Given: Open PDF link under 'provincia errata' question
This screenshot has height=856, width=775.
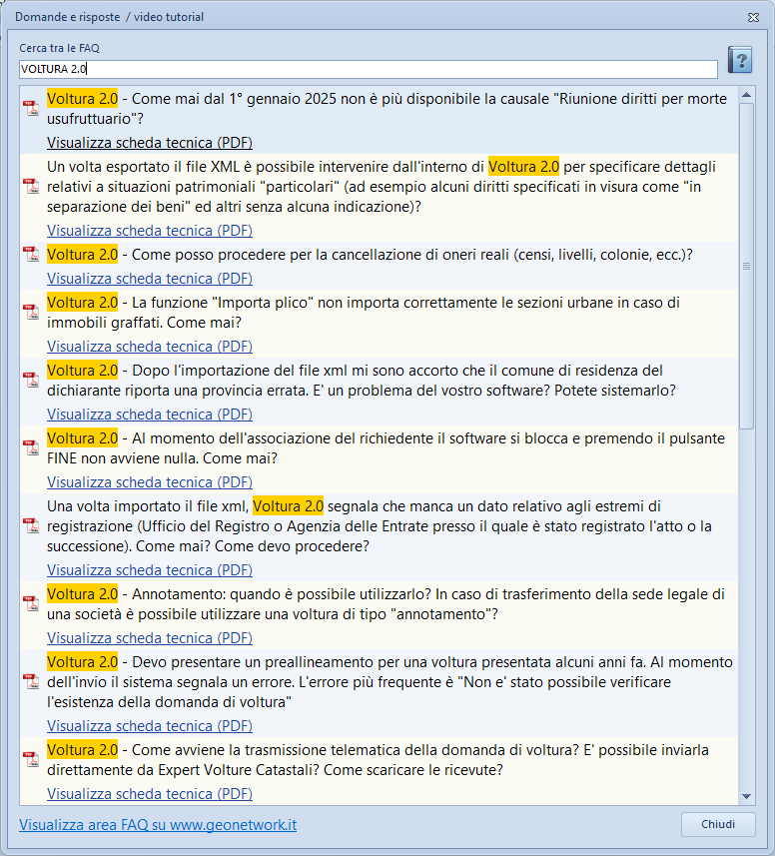Looking at the screenshot, I should pos(150,415).
